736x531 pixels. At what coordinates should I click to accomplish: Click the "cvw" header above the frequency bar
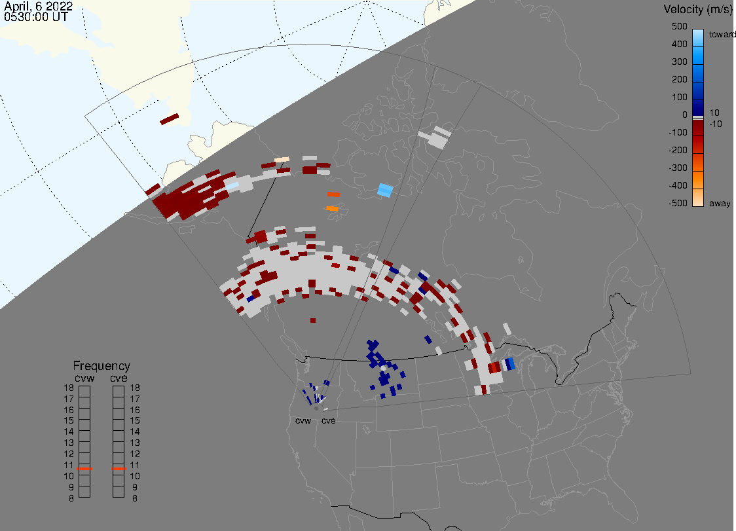(84, 378)
